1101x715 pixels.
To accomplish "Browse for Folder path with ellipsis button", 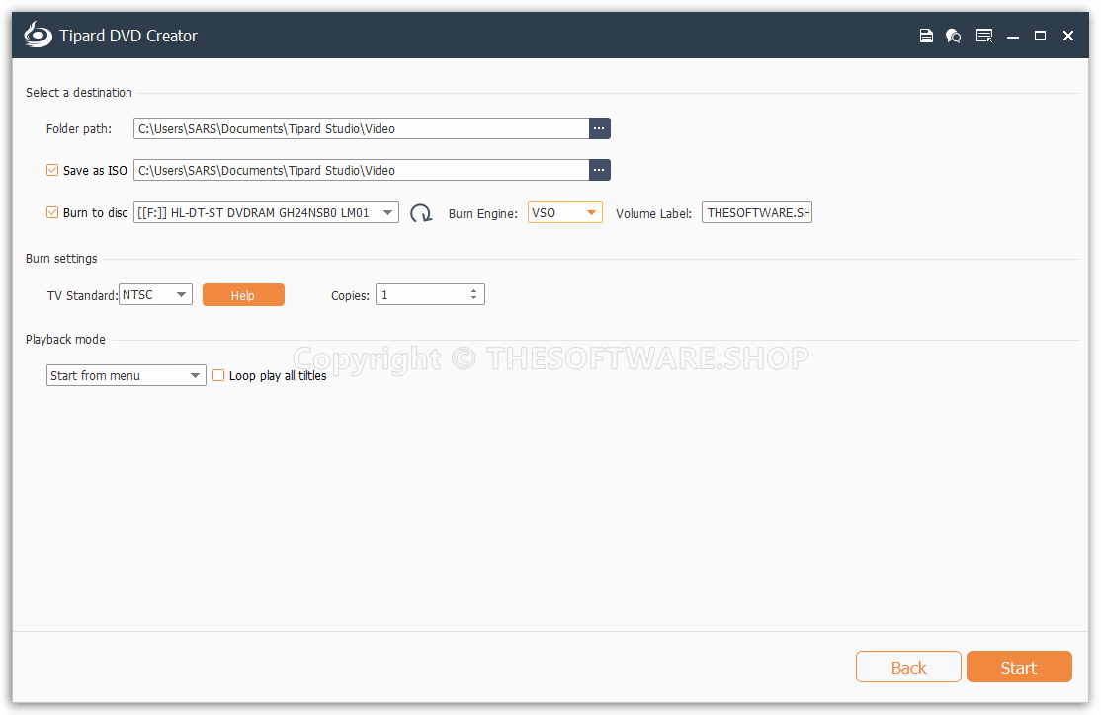I will point(599,128).
